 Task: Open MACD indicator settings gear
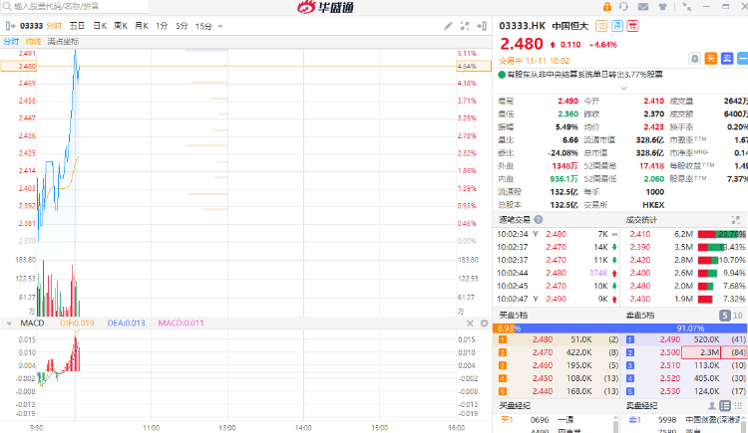point(484,324)
